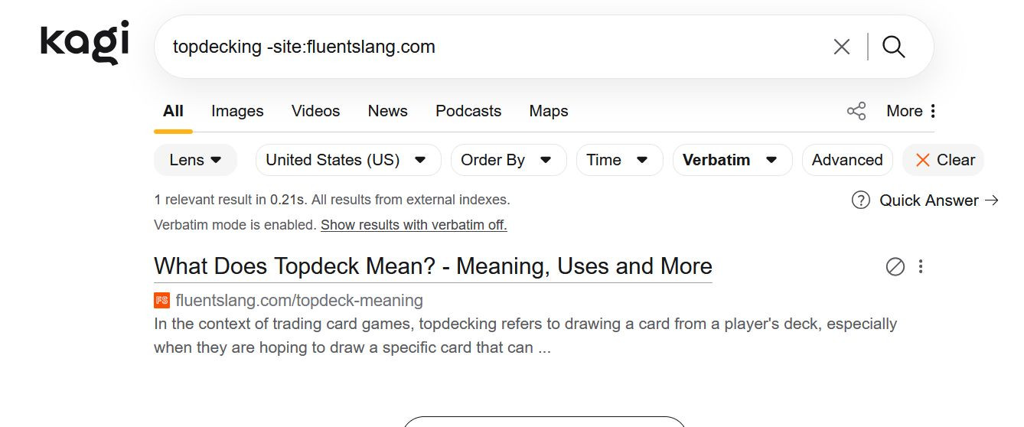Click the block site icon on the result

pos(895,266)
